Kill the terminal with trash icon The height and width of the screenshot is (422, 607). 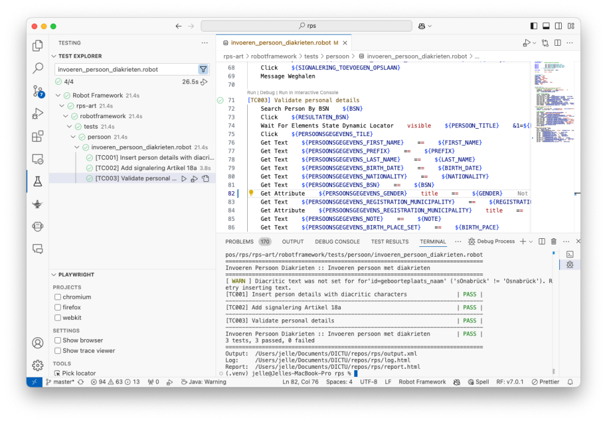tap(554, 241)
